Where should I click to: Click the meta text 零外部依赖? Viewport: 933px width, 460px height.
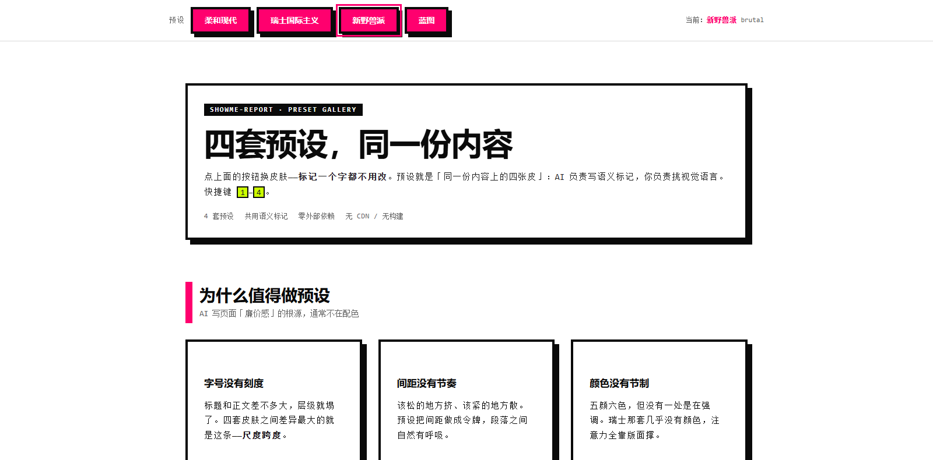tap(316, 216)
